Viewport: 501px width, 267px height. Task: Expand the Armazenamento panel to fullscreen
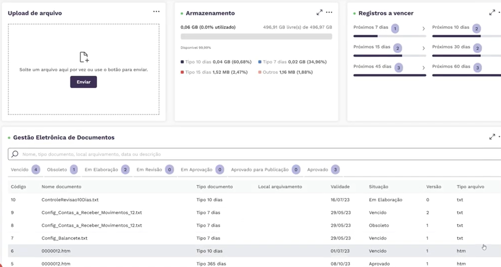coord(319,13)
